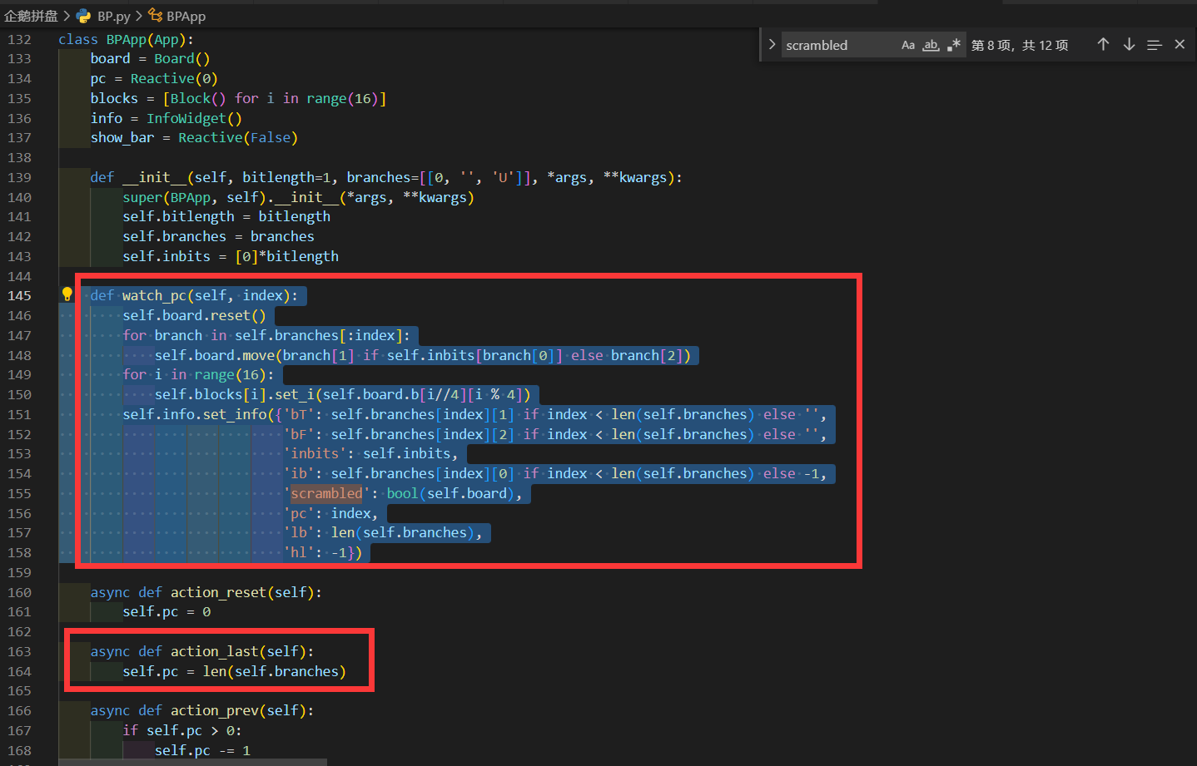The height and width of the screenshot is (766, 1197).
Task: Click line number 139
Action: pyautogui.click(x=19, y=177)
